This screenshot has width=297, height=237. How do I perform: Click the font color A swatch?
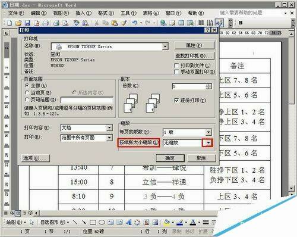(192, 222)
